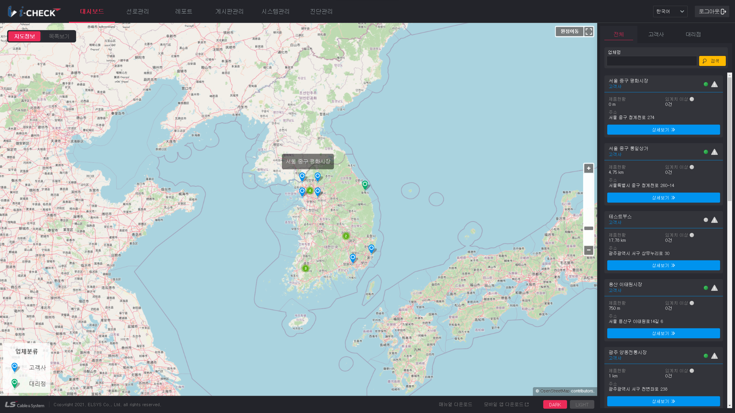Screen dimensions: 735x413
Task: Click the 고객사 legend pin icon
Action: [x=15, y=367]
